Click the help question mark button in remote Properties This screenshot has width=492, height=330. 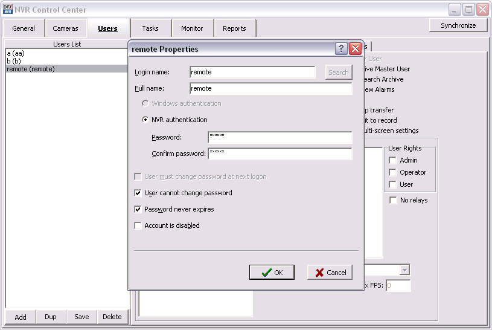341,49
